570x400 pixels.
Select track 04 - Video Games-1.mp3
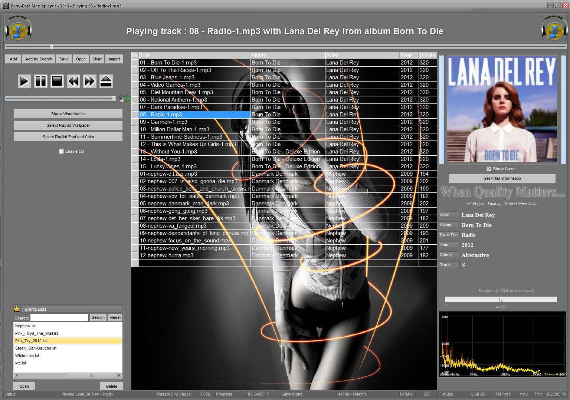tap(195, 85)
